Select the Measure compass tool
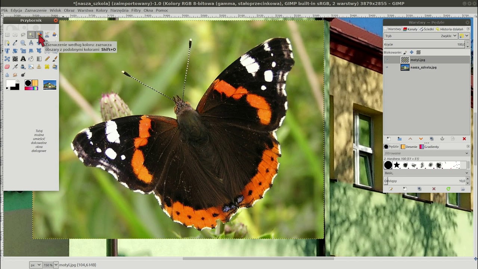 [31, 43]
